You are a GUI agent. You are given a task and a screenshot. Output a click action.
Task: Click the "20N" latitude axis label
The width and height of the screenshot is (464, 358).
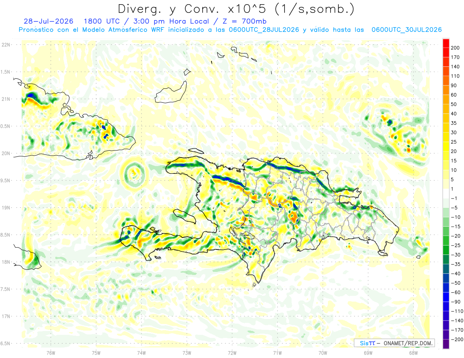pyautogui.click(x=6, y=154)
